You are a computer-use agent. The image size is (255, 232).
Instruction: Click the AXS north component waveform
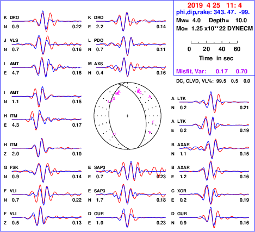click(x=131, y=67)
